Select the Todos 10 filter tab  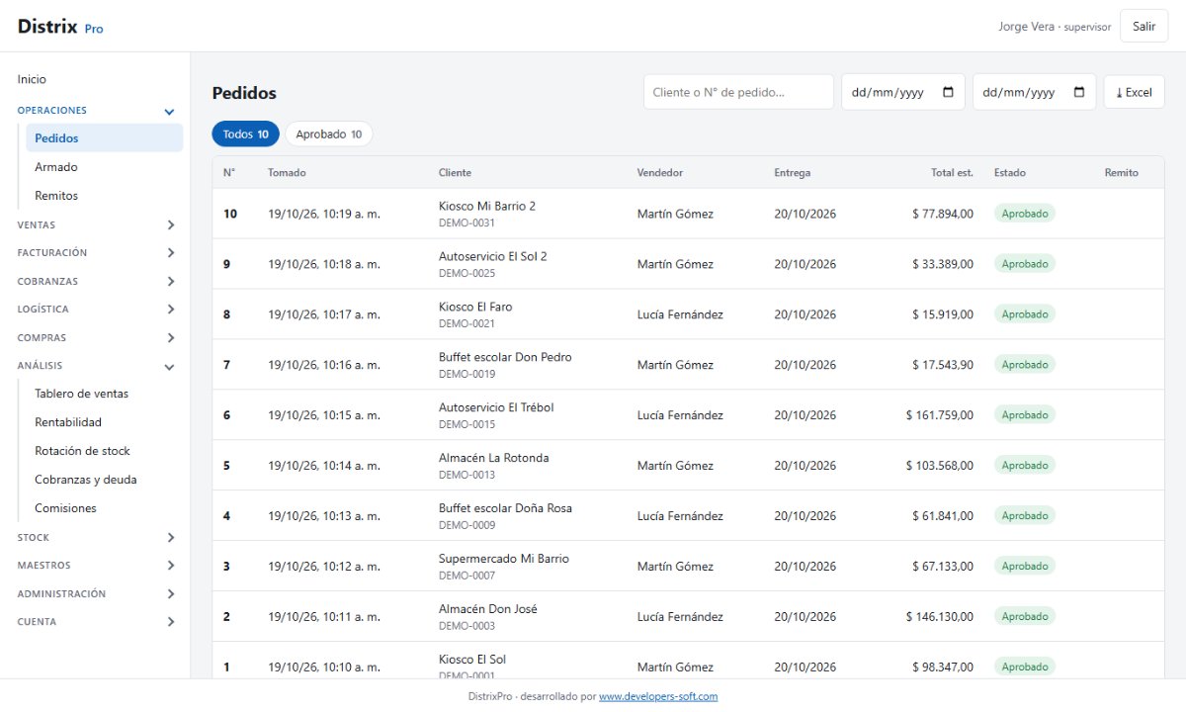click(x=246, y=134)
